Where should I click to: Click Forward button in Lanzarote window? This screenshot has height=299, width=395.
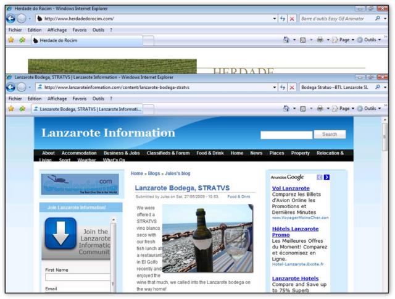22,87
